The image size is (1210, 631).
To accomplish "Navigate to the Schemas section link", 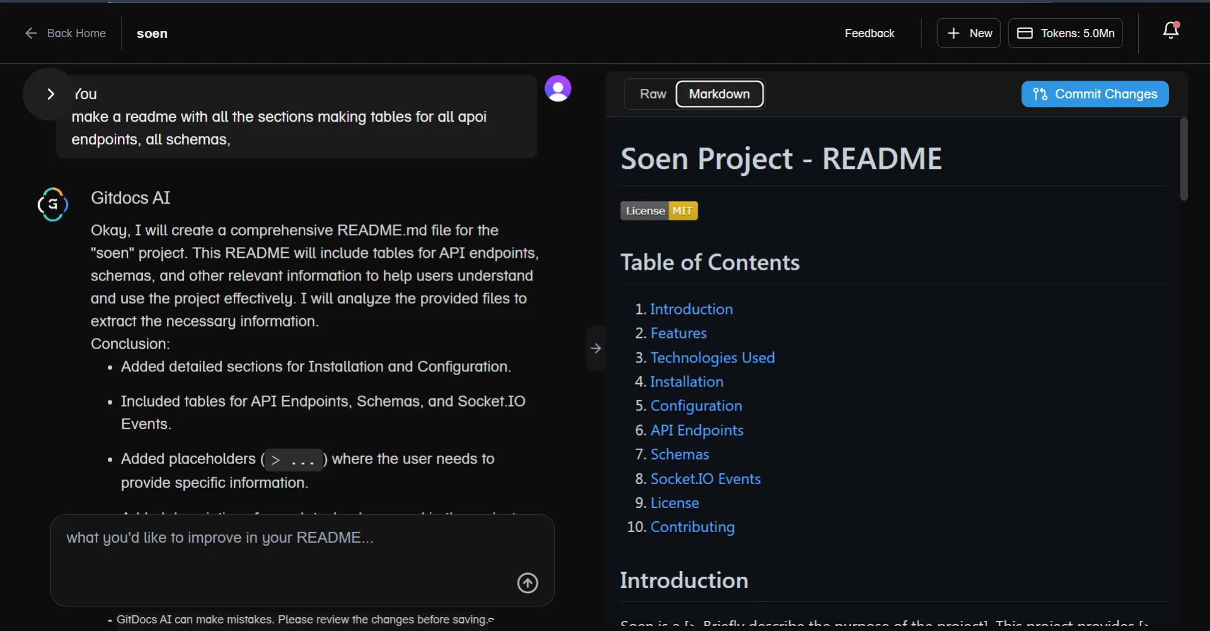I will (x=679, y=454).
